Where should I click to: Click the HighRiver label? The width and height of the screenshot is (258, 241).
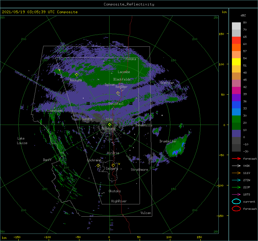coord(119,201)
